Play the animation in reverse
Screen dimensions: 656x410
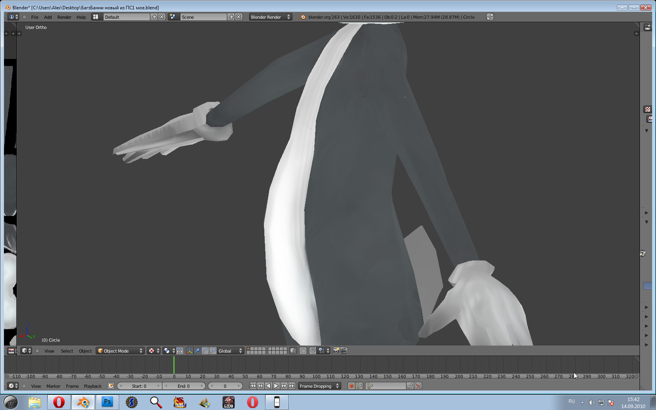268,386
